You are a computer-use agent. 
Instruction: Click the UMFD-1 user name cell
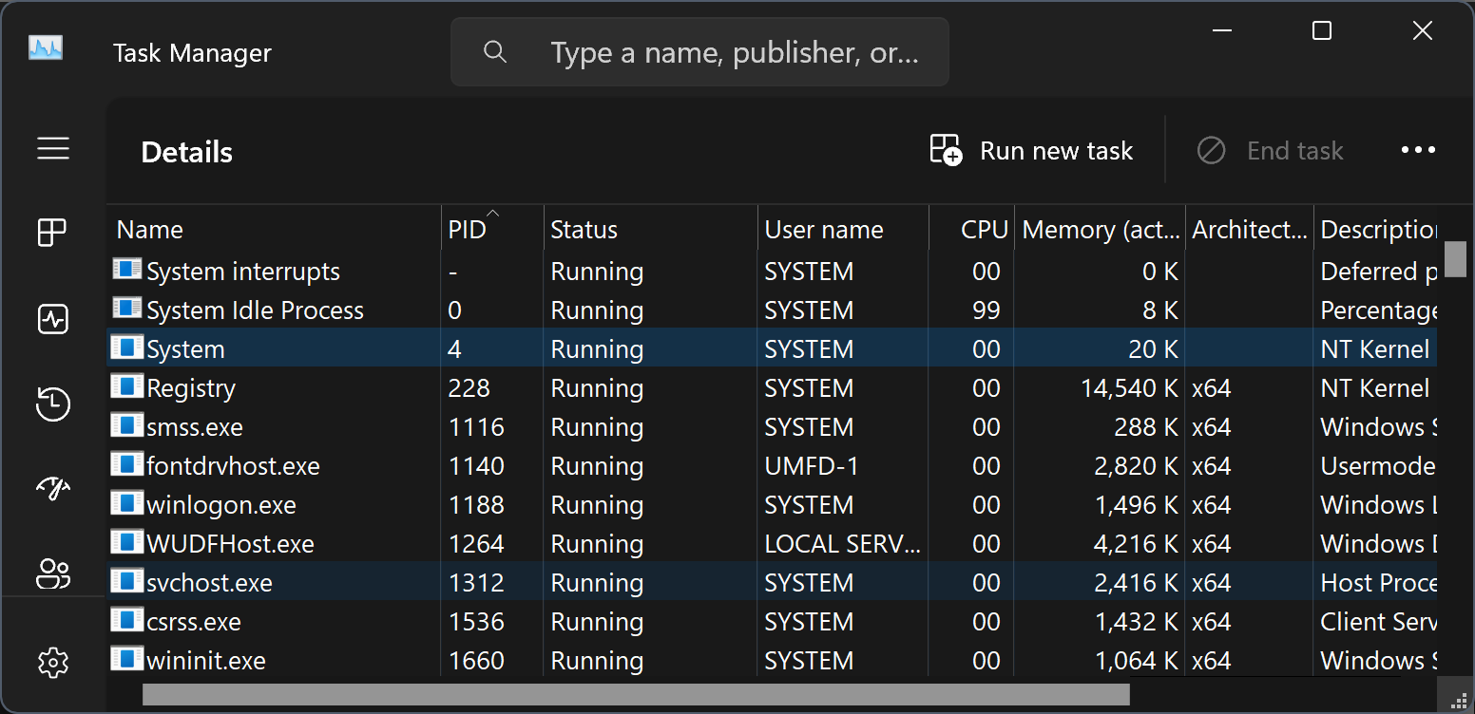coord(811,466)
